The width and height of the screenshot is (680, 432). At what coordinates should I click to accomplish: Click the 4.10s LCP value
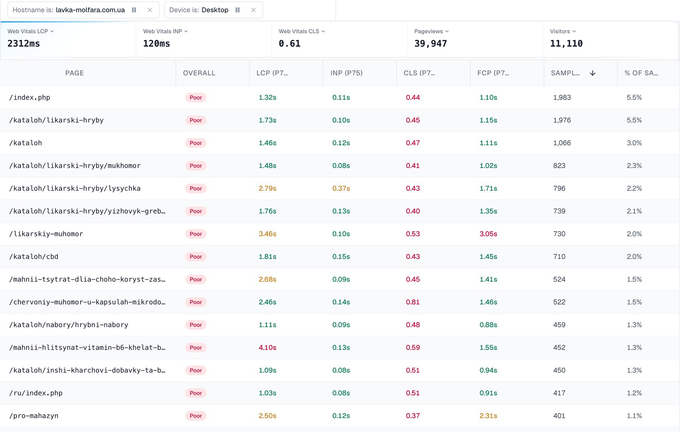267,347
